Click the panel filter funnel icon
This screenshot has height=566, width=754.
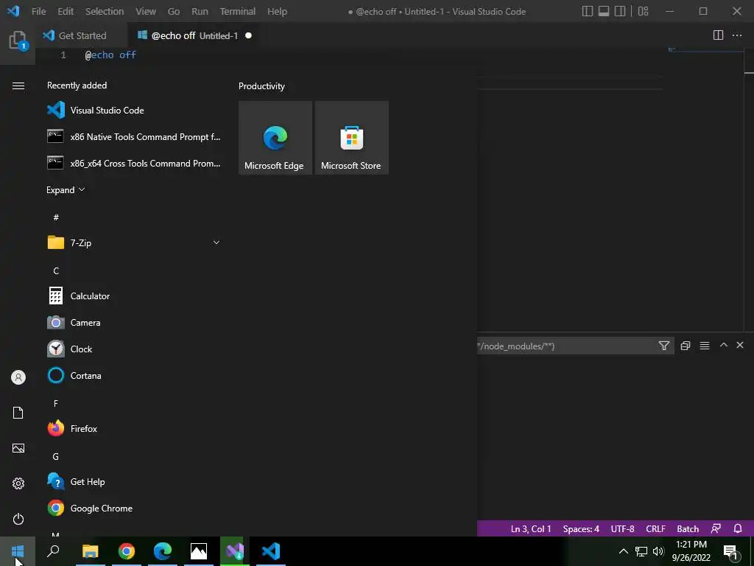[x=664, y=346]
